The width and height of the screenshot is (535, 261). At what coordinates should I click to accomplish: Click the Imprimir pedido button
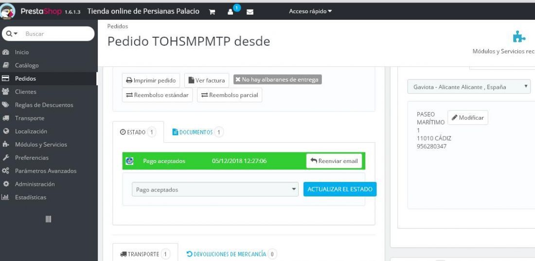[x=151, y=81]
